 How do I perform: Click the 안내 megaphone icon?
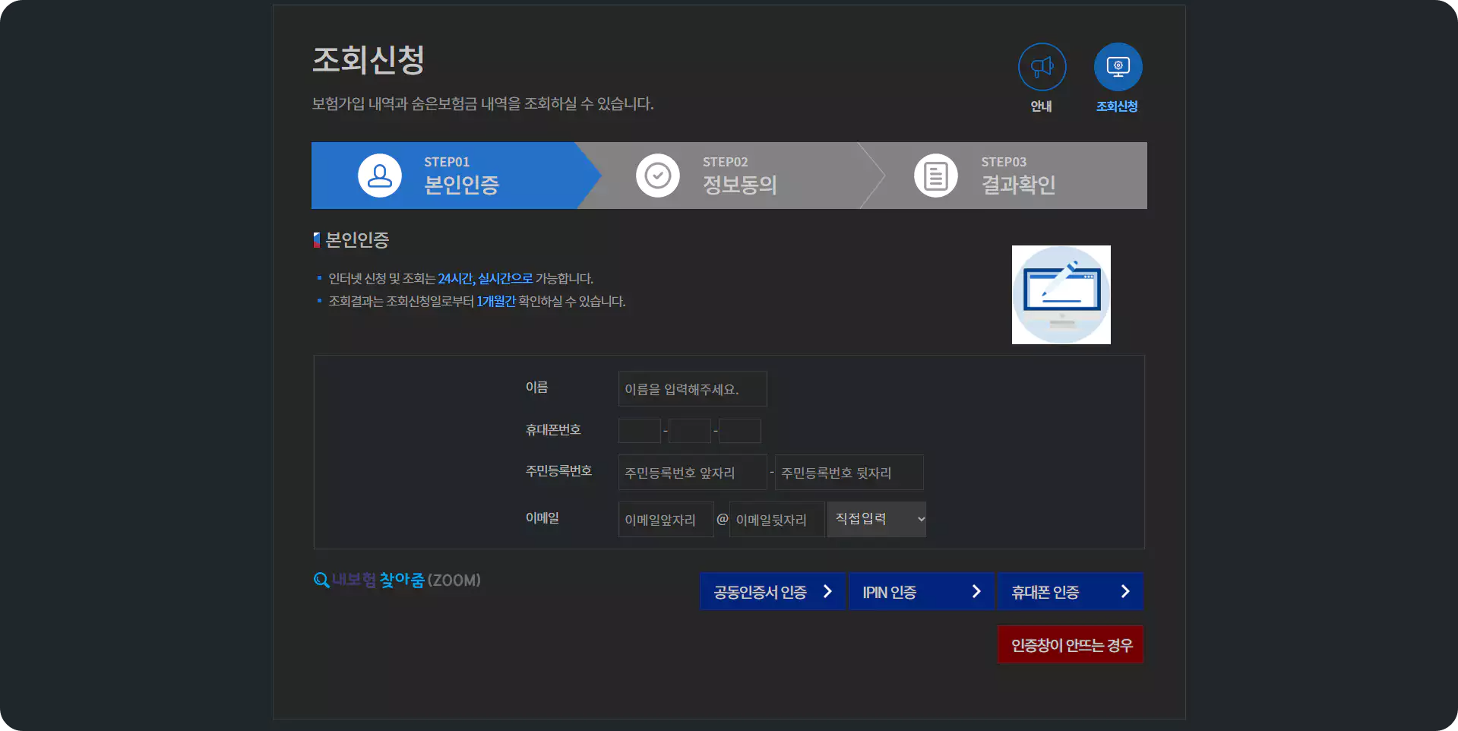[x=1042, y=67]
